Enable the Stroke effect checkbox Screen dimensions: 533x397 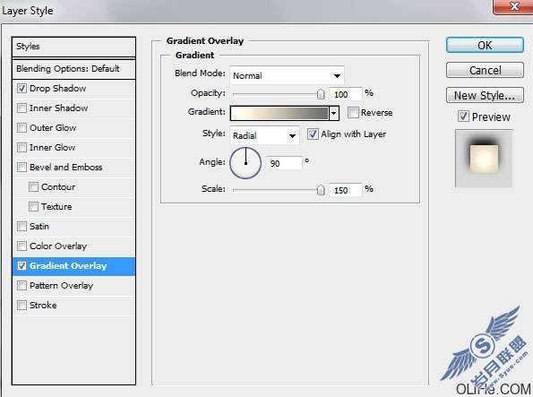[x=21, y=306]
